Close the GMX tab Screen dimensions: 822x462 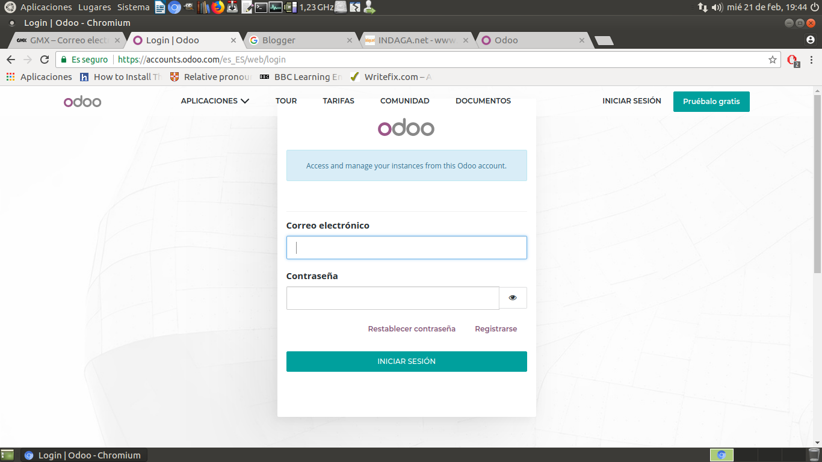click(117, 40)
